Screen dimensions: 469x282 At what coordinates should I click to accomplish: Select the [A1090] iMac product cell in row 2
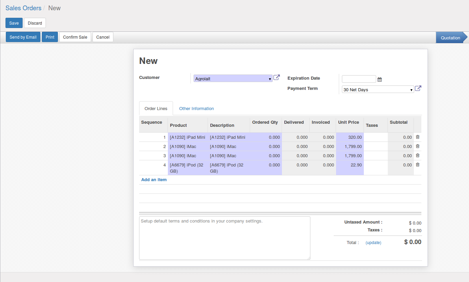[x=188, y=146]
